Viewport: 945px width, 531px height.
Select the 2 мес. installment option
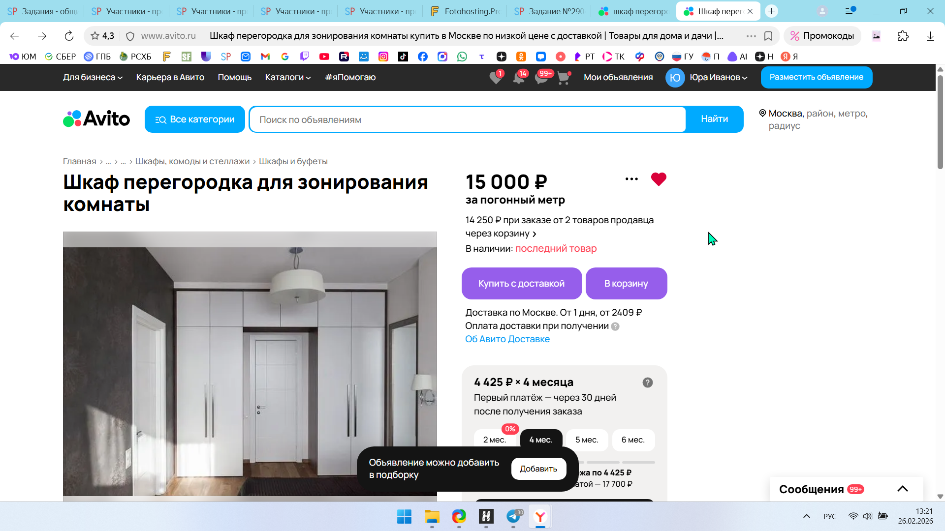pos(494,440)
